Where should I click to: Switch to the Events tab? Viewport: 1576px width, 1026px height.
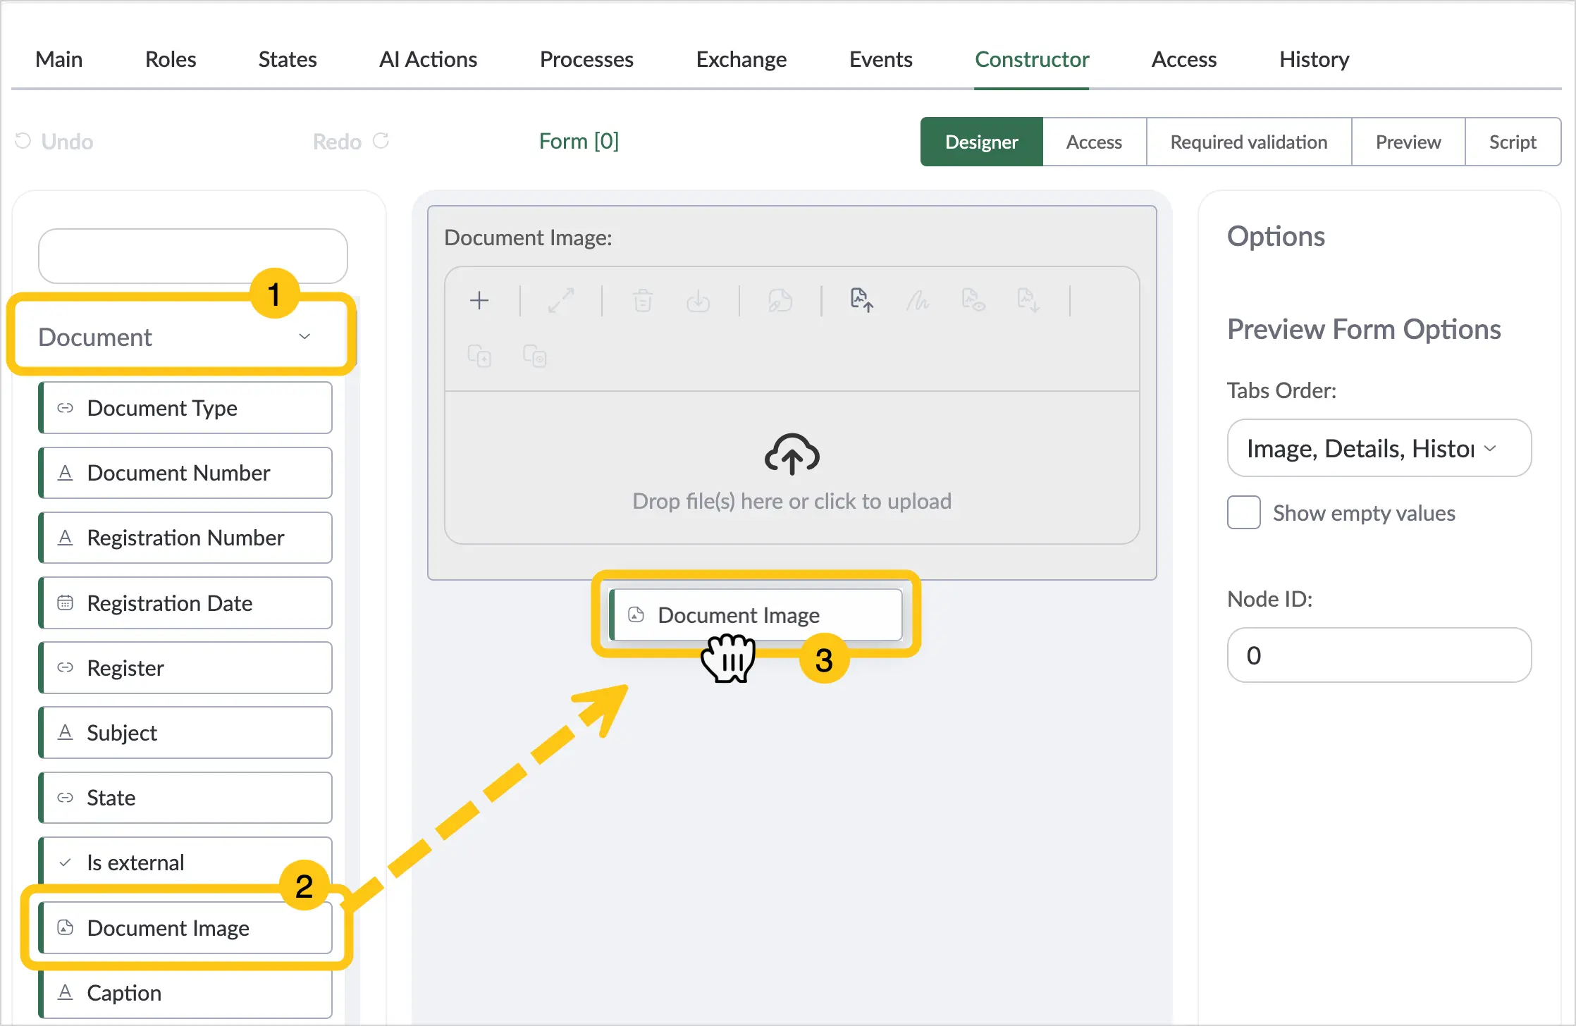[x=881, y=59]
